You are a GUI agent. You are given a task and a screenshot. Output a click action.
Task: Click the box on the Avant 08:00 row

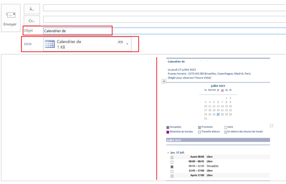(172, 158)
